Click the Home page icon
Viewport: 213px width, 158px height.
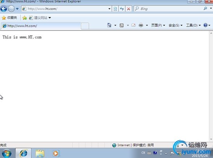[109, 25]
